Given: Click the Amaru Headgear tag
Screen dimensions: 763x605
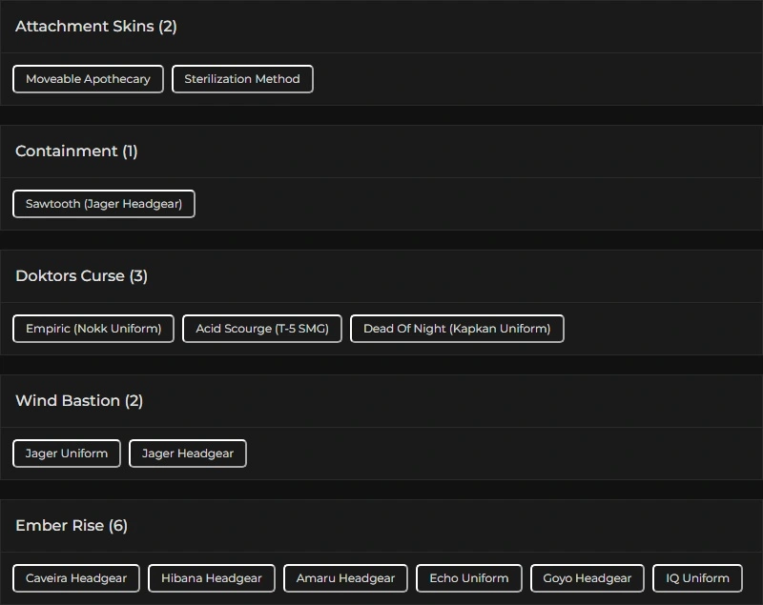Looking at the screenshot, I should pos(345,578).
